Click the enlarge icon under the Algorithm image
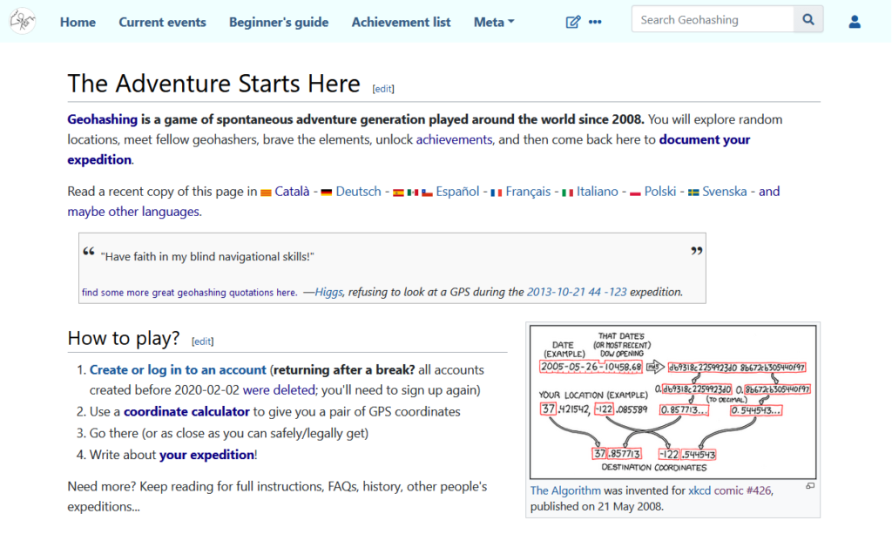Image resolution: width=892 pixels, height=534 pixels. [x=811, y=484]
